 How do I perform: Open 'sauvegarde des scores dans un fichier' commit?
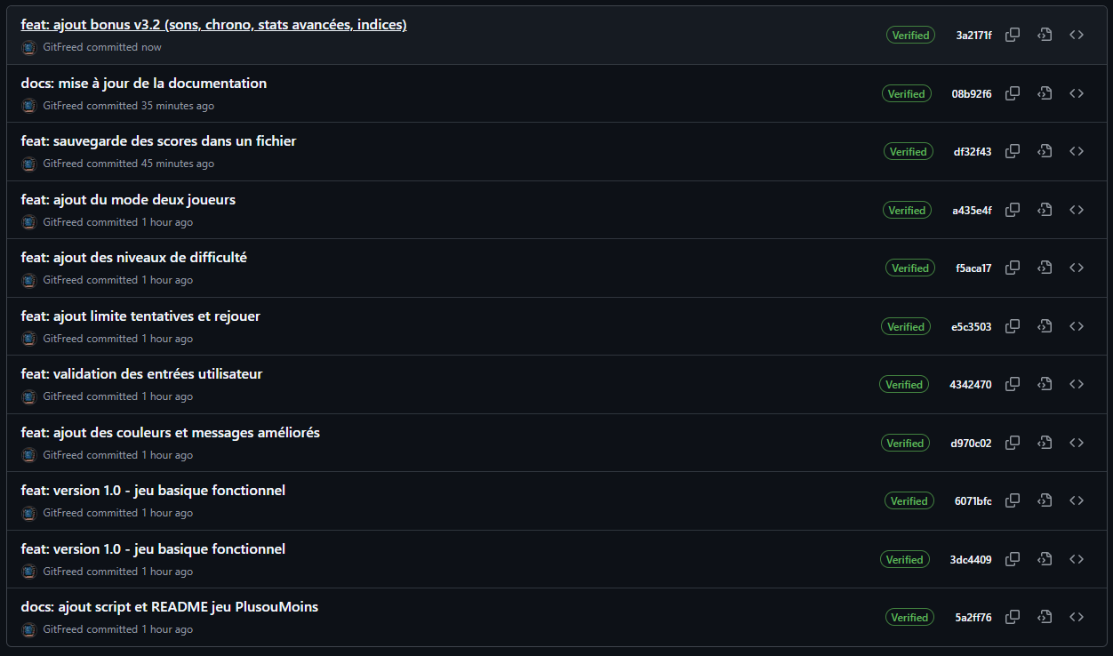pos(158,141)
